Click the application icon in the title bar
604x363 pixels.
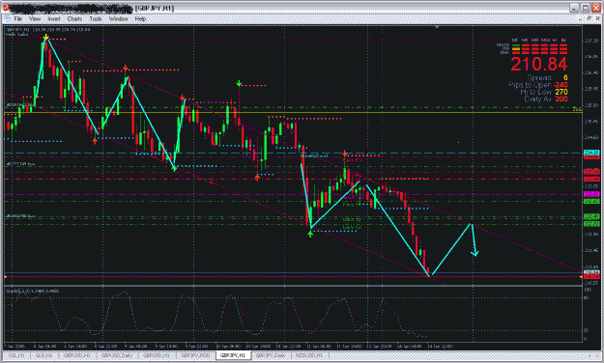point(5,8)
